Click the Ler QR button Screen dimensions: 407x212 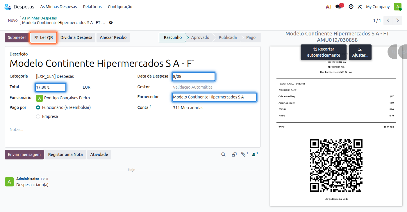44,37
